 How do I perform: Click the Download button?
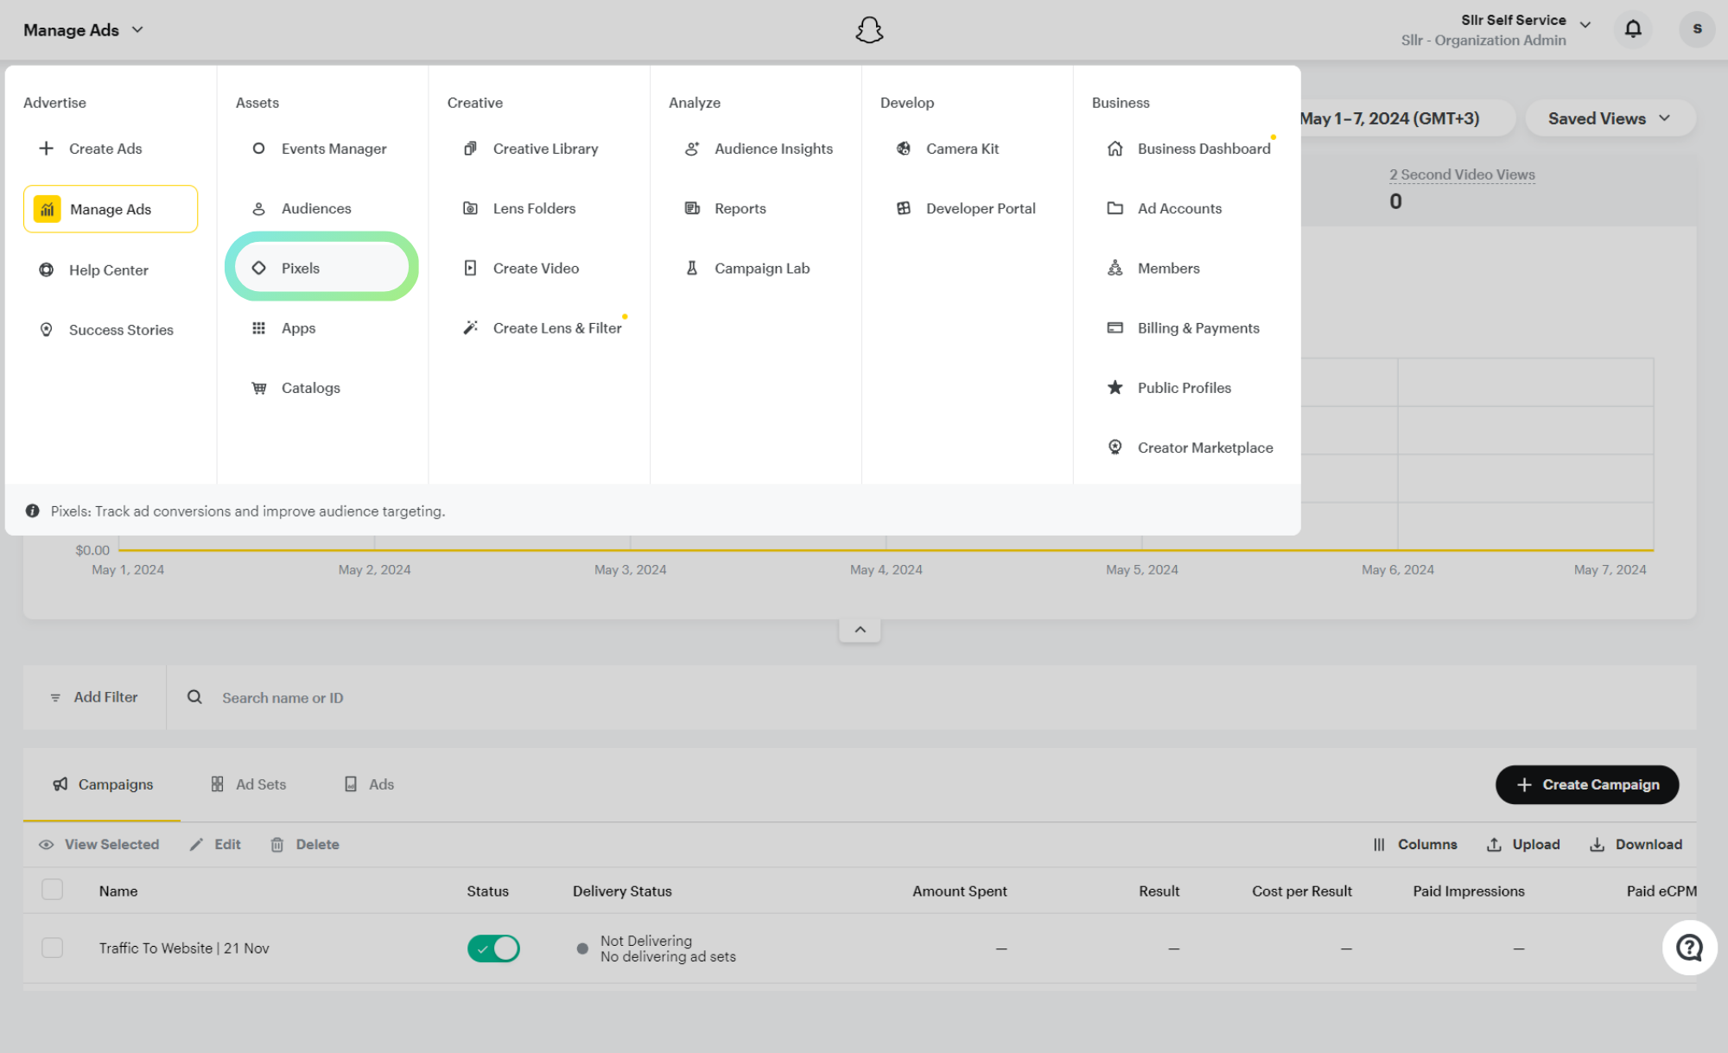[x=1636, y=845]
